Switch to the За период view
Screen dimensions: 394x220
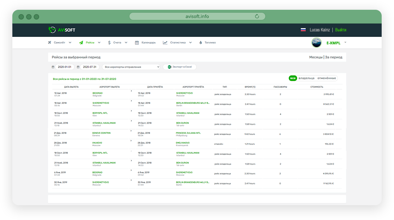tap(334, 57)
